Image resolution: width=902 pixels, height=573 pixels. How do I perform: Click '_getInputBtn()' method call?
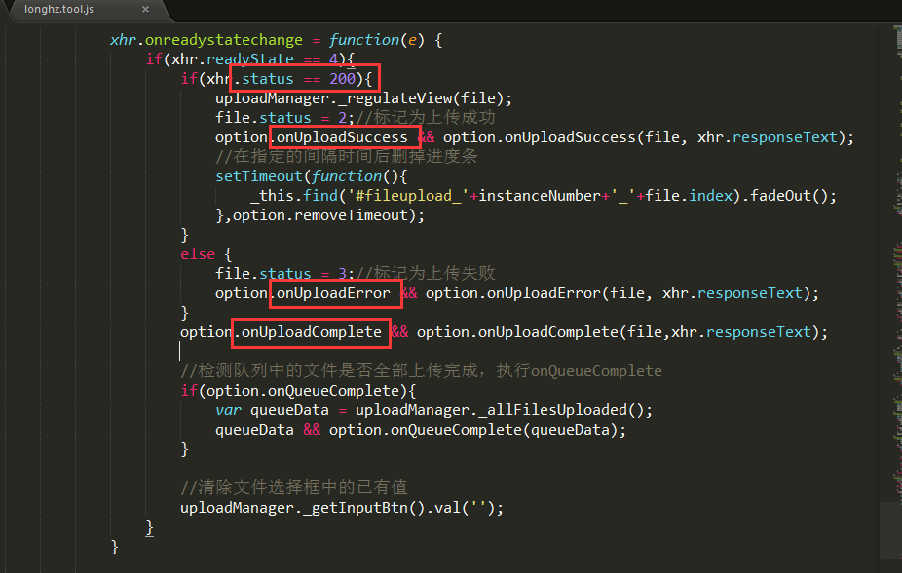tap(363, 508)
